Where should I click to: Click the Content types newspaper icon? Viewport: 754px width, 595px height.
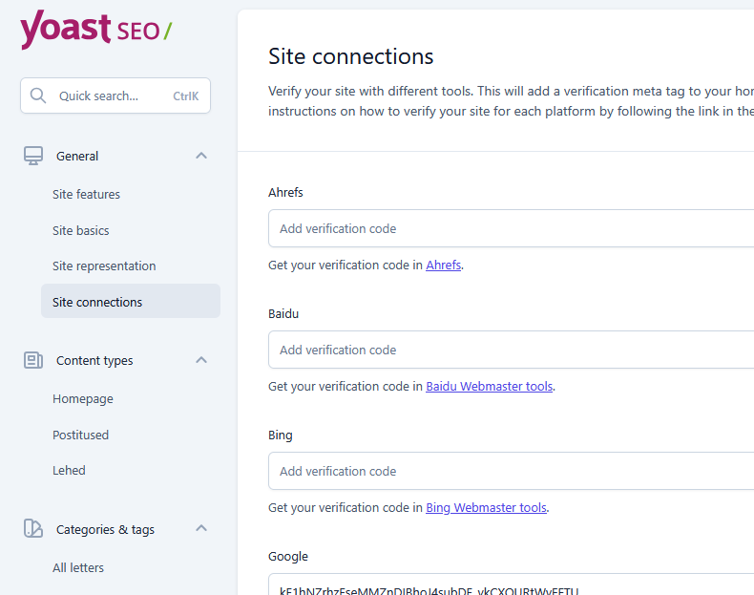[x=33, y=360]
